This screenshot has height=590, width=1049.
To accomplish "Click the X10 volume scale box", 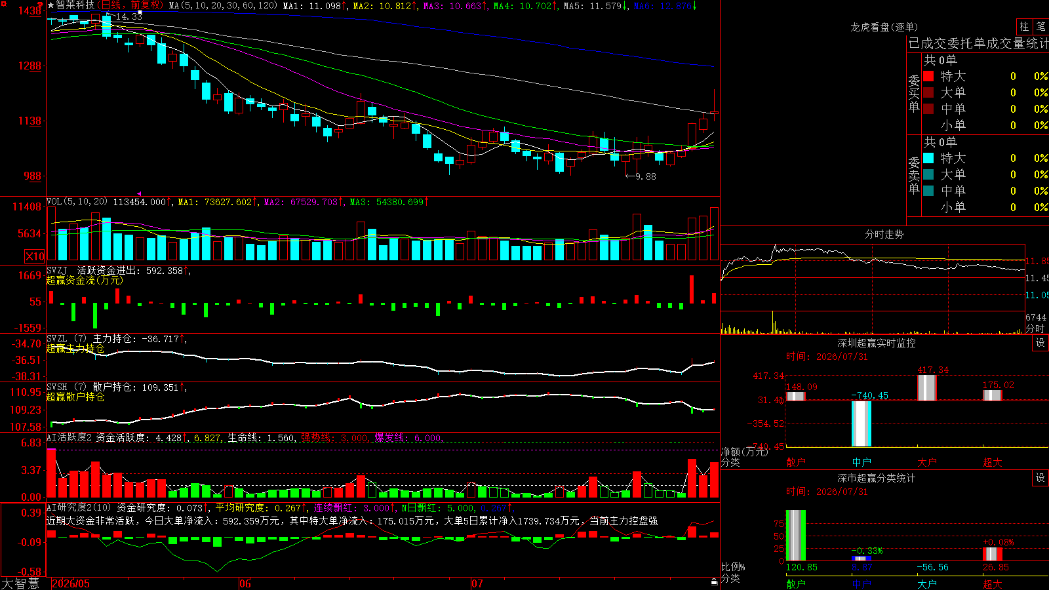I will [35, 256].
